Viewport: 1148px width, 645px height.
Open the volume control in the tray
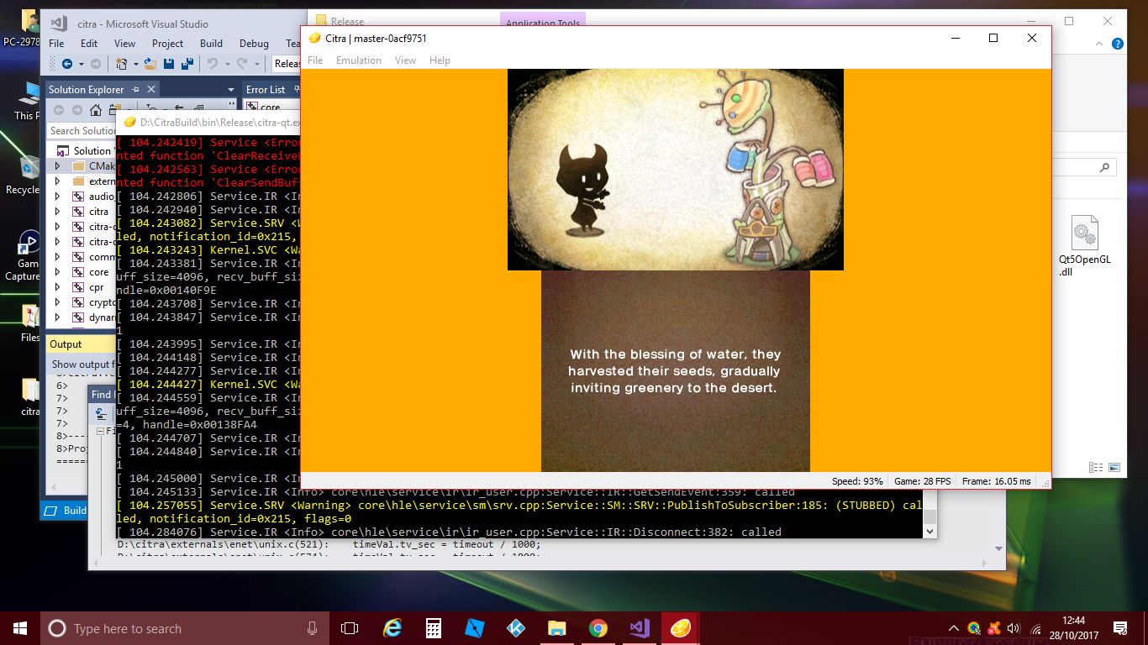pyautogui.click(x=1013, y=628)
